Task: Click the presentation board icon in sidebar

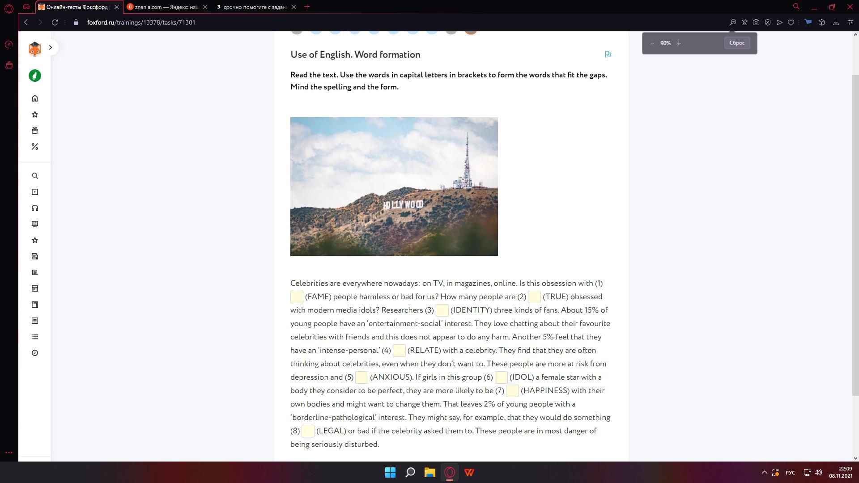Action: [35, 224]
